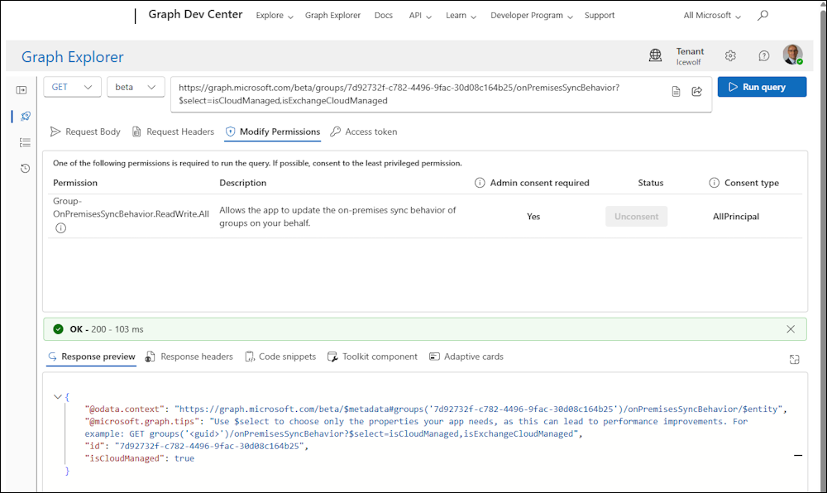
Task: Open the GET method dropdown
Action: coord(72,87)
